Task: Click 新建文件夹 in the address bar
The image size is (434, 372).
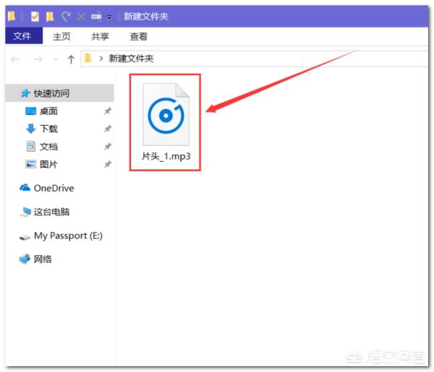Action: (131, 59)
